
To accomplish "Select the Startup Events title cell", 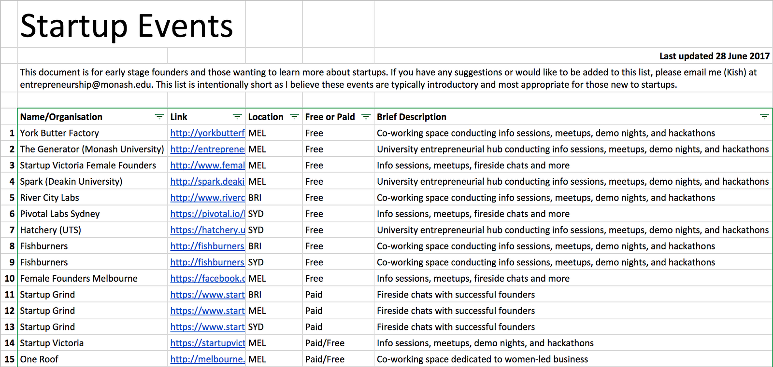I will (x=127, y=26).
